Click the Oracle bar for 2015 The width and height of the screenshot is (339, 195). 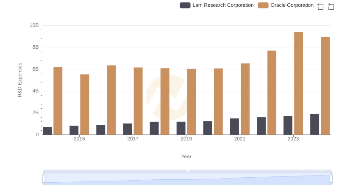pos(84,104)
